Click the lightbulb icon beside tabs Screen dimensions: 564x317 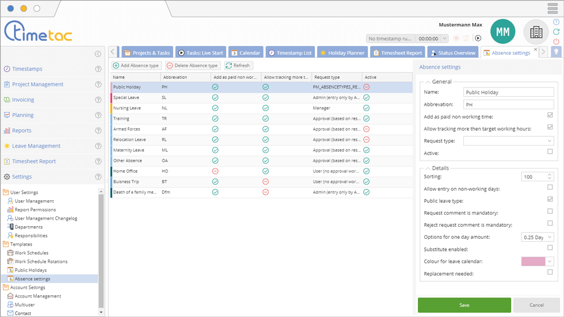(556, 52)
